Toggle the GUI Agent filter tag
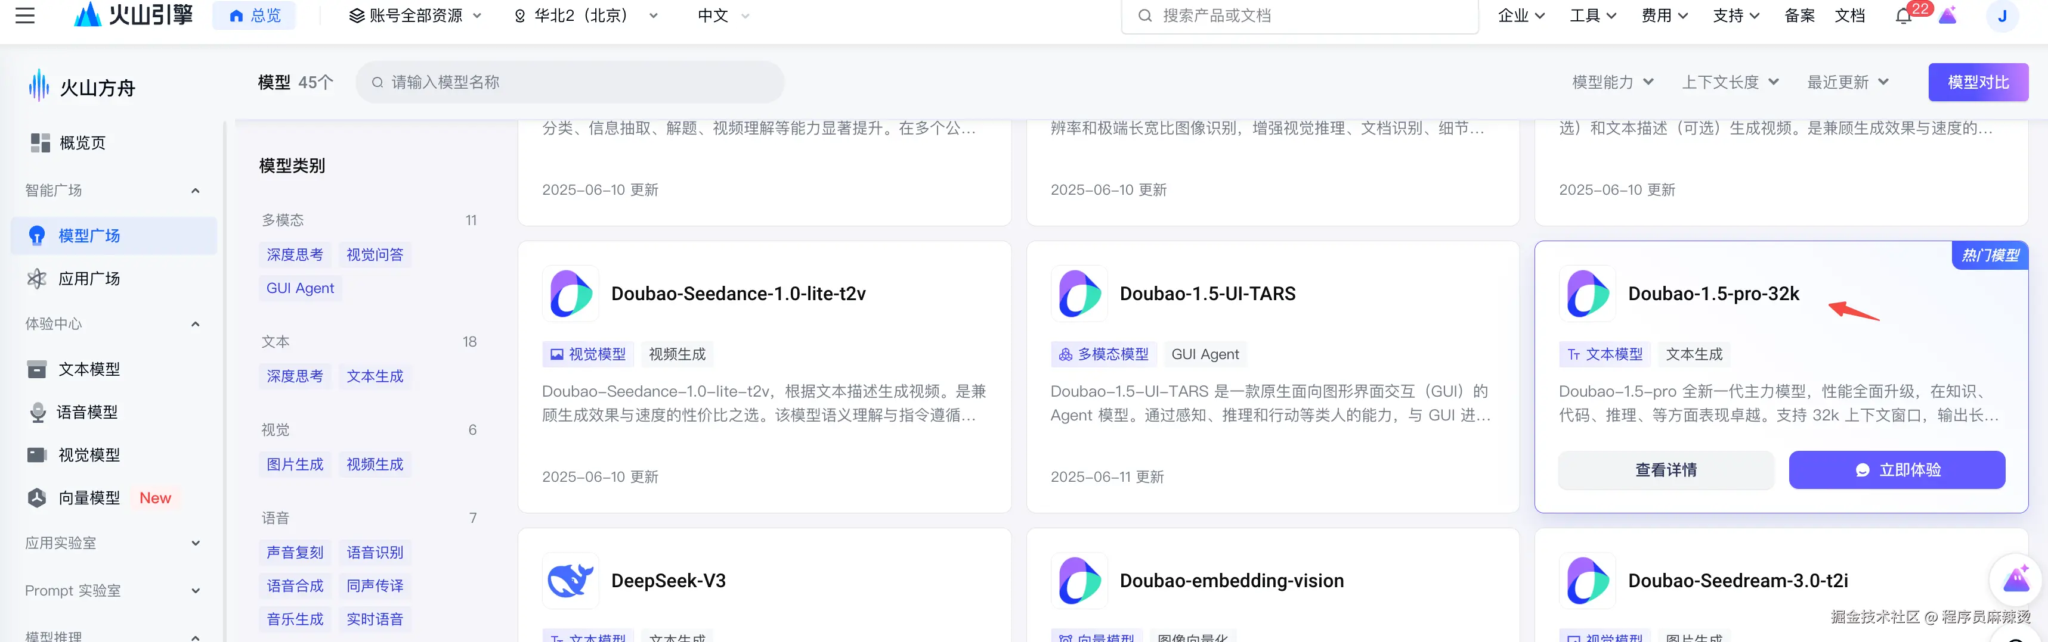This screenshot has height=642, width=2048. (300, 287)
